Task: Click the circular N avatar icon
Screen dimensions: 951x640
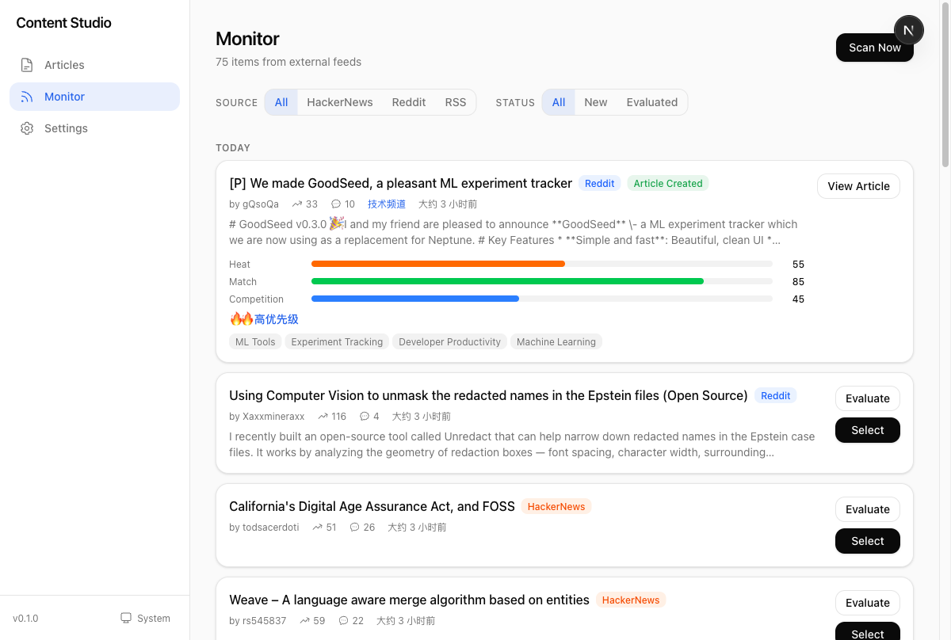Action: pos(908,30)
